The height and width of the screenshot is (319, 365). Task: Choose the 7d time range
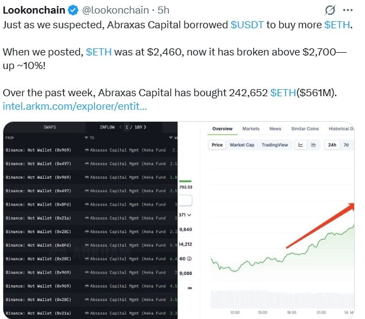click(346, 145)
